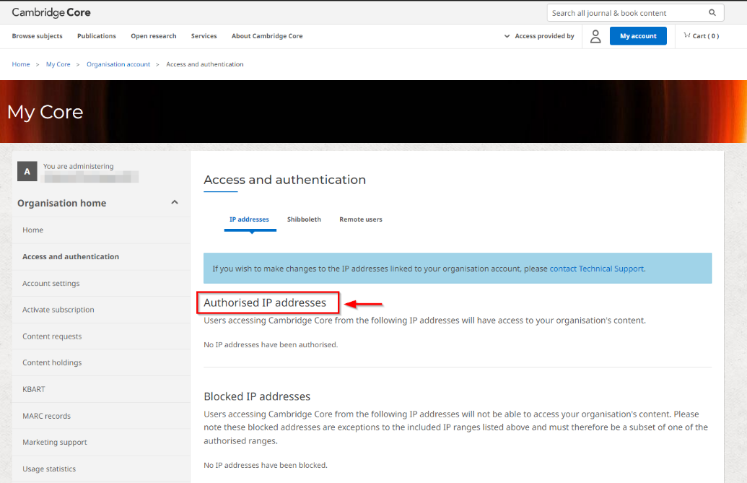Open Account settings in sidebar

click(x=101, y=284)
